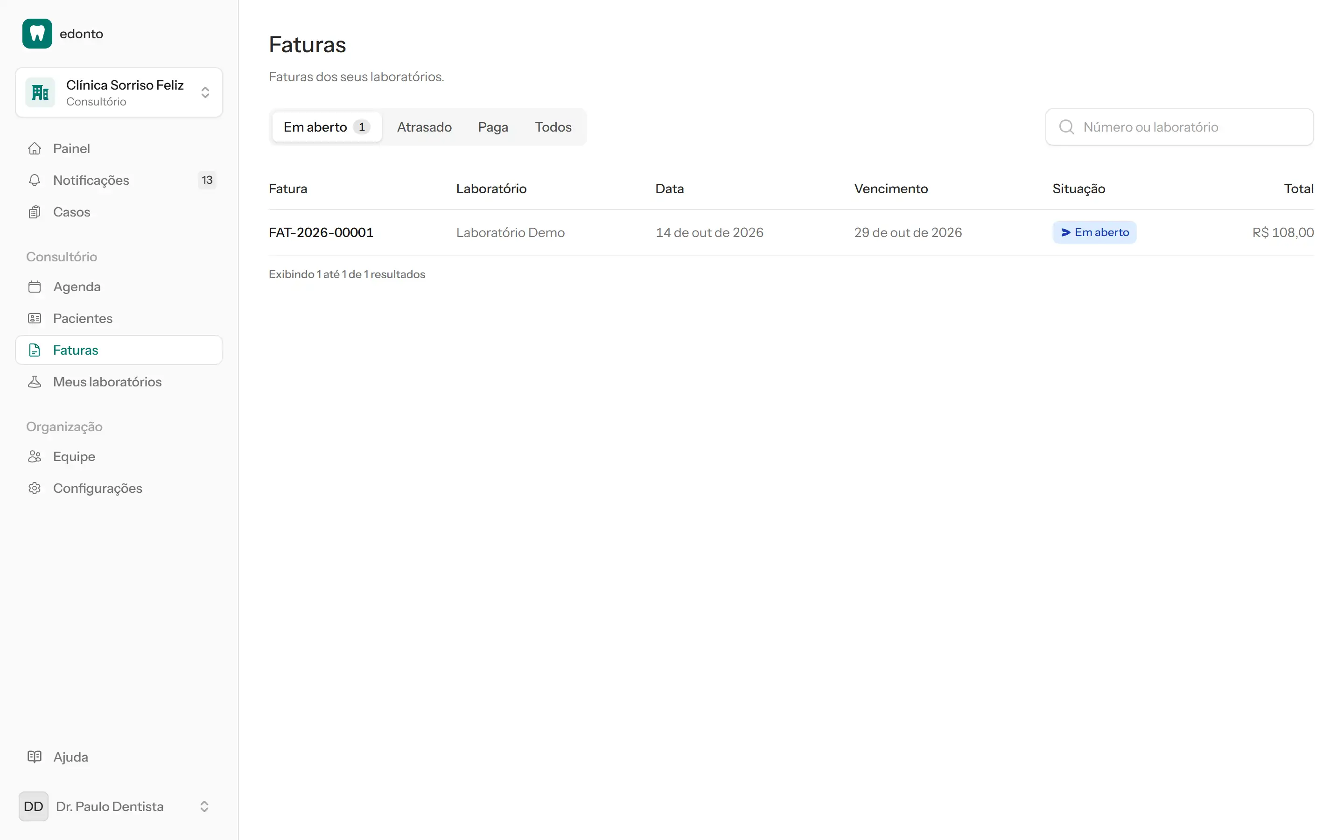Click the Em aberto tab counter badge

[362, 127]
